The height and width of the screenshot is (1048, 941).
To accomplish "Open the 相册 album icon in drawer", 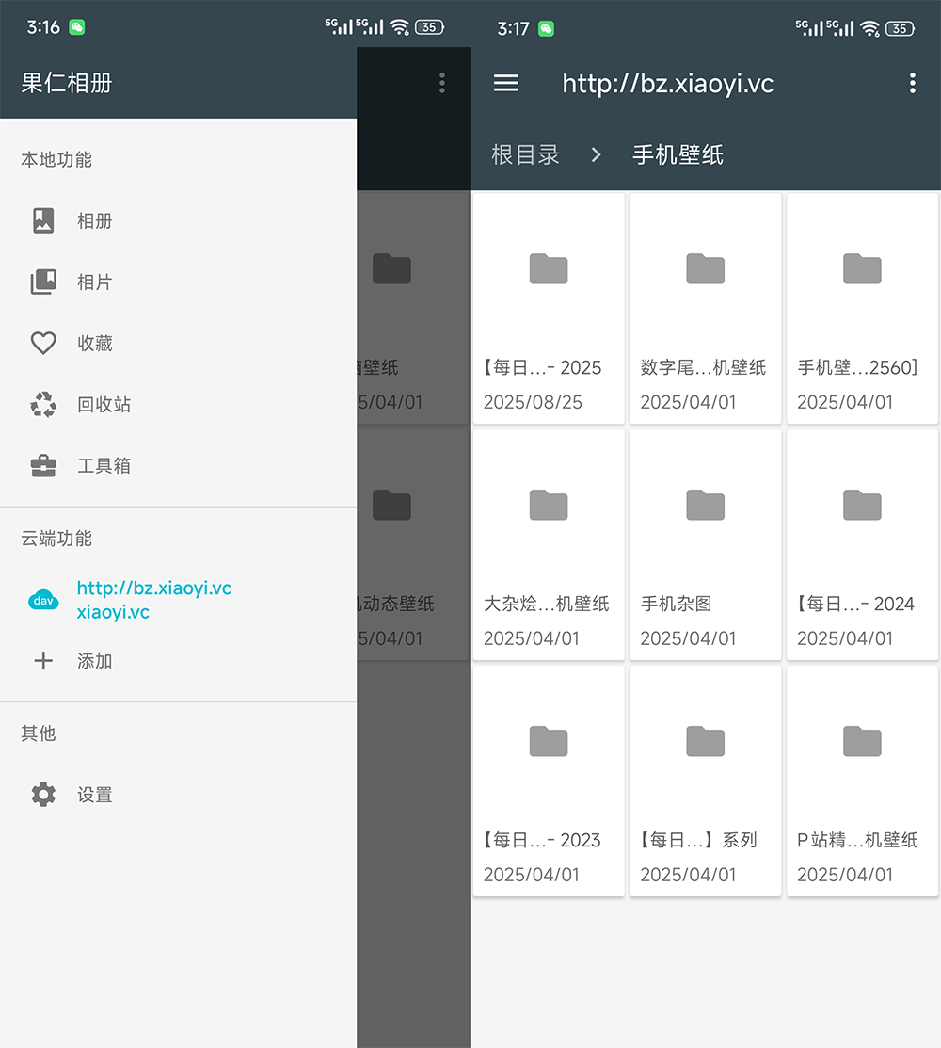I will coord(43,220).
